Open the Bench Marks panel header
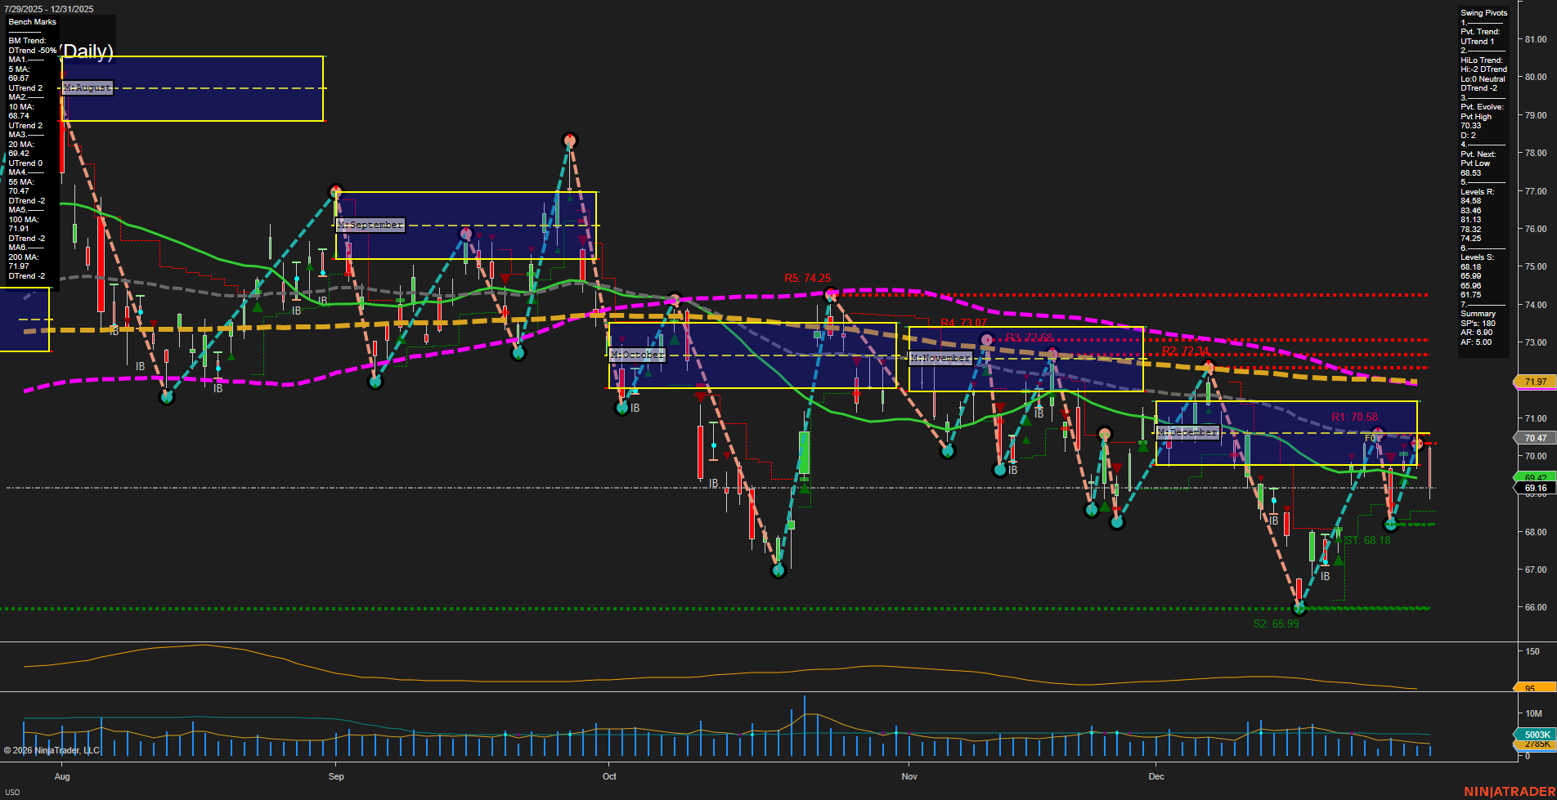Screen dimensions: 1557x800 click(31, 21)
